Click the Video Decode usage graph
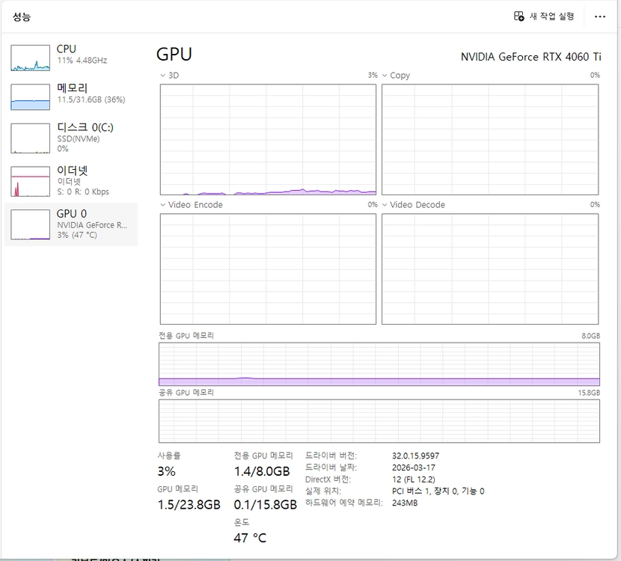The width and height of the screenshot is (621, 561). click(x=490, y=269)
